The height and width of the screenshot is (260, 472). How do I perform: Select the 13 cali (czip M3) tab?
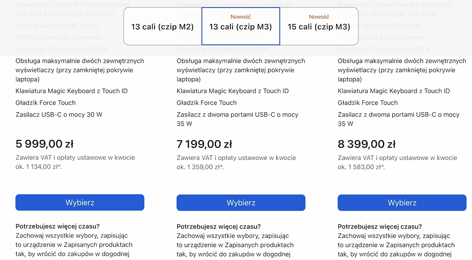point(241,26)
